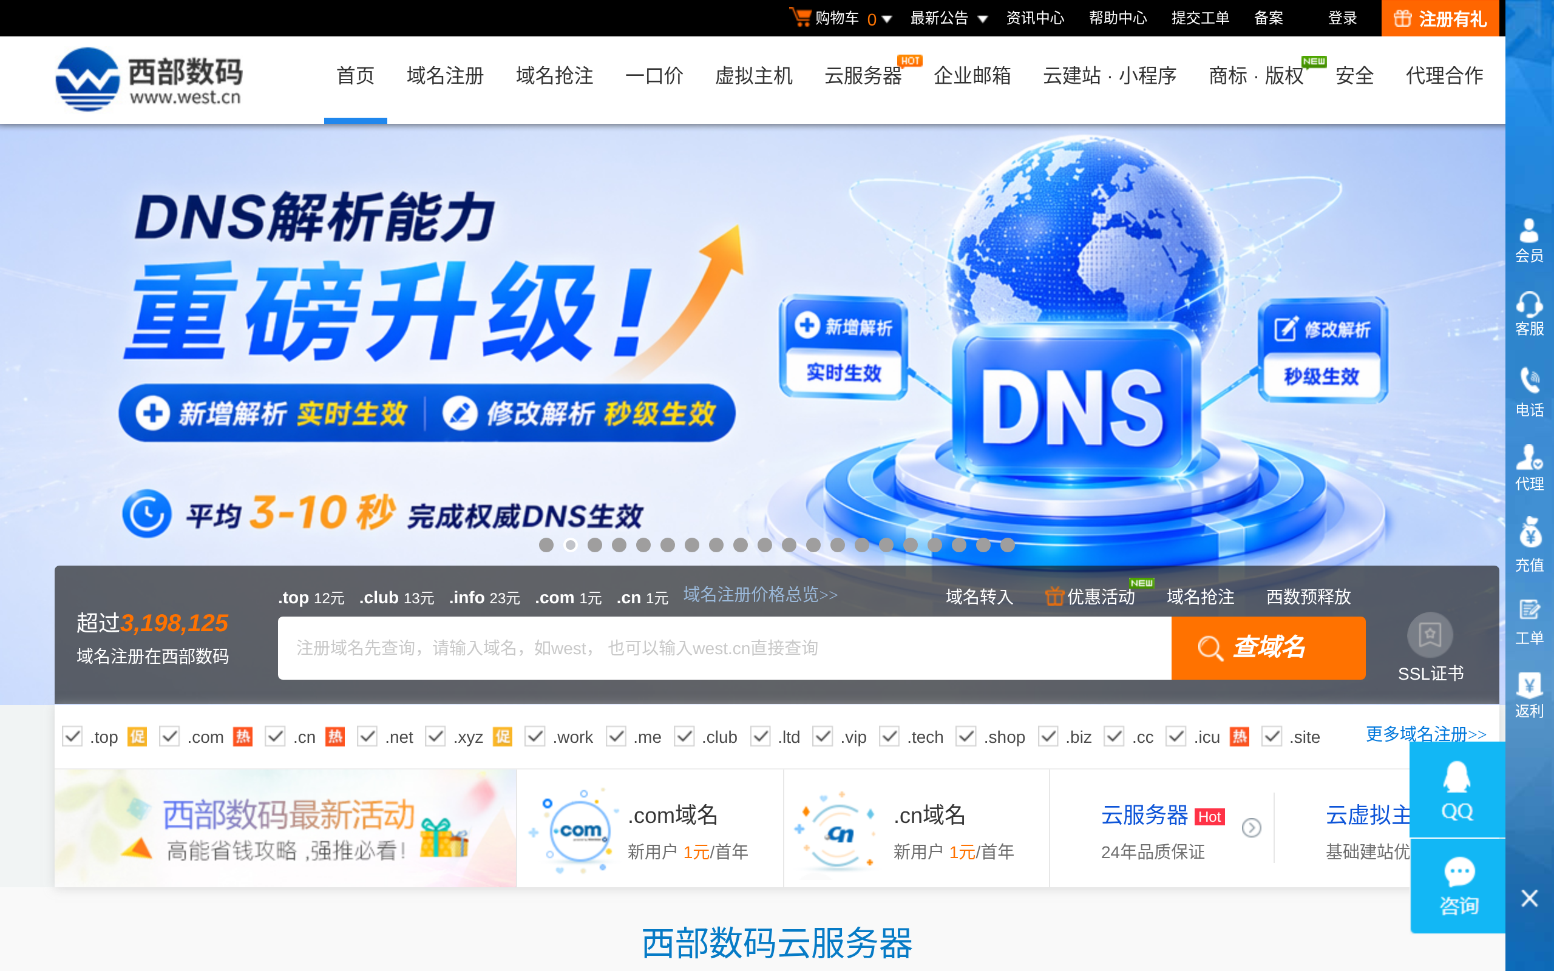Open the shopping cart icon

[x=800, y=18]
